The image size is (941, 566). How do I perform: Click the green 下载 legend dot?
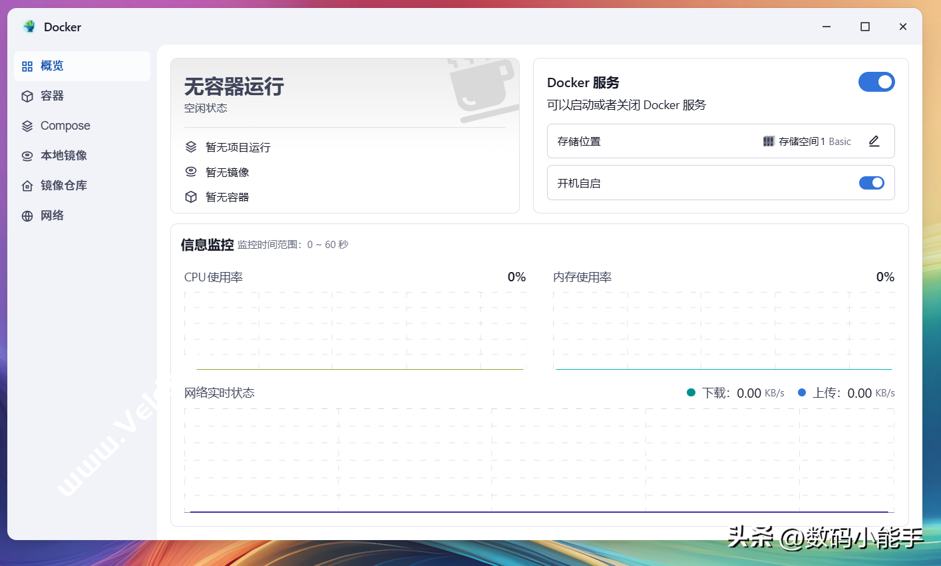[691, 393]
